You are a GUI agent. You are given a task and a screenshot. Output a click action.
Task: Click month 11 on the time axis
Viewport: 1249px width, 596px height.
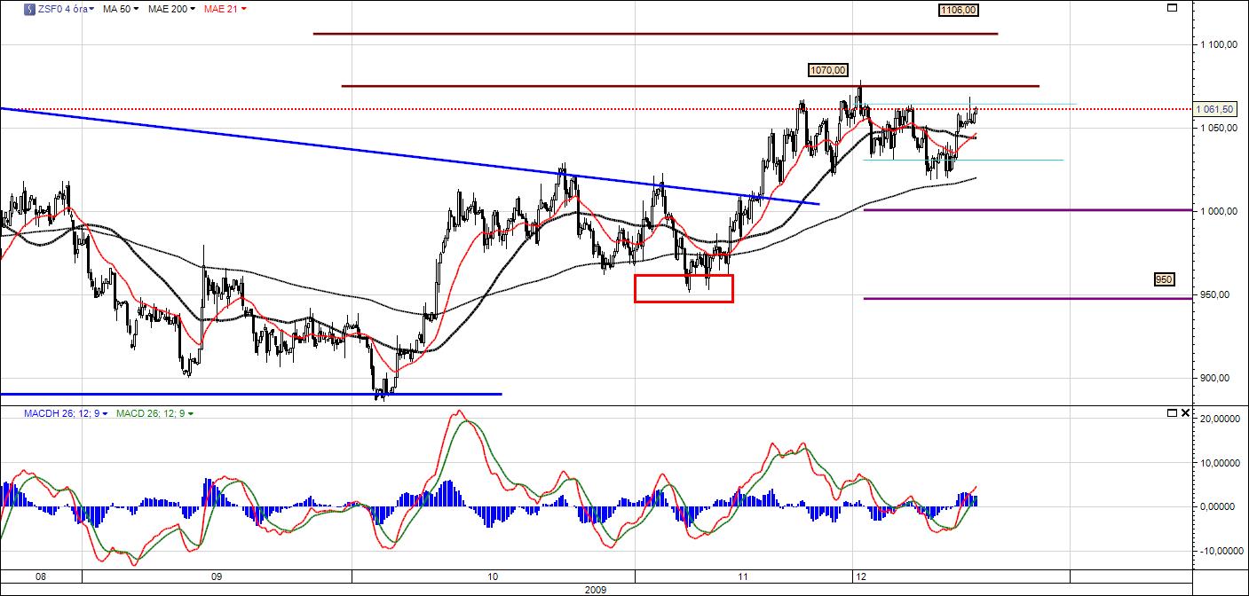[743, 576]
